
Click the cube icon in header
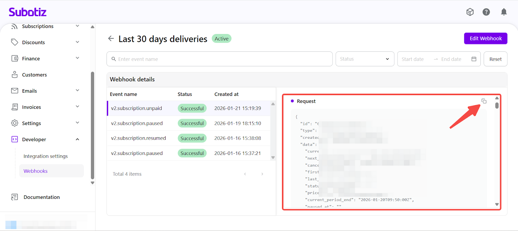[x=470, y=12]
